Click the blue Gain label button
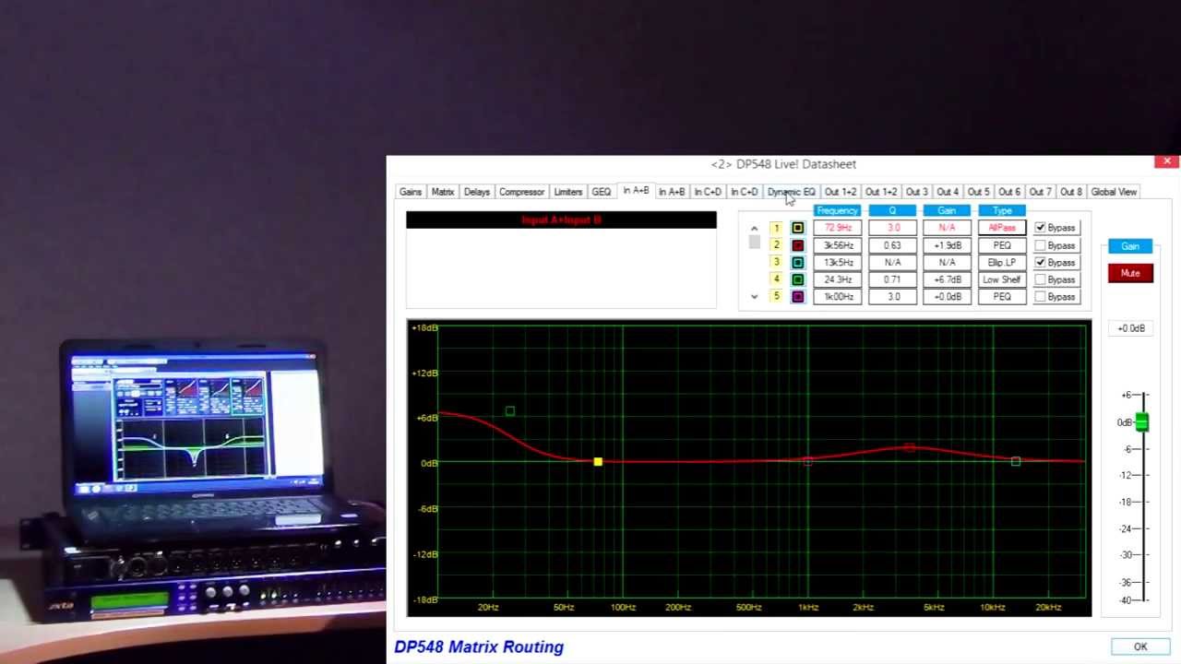 pyautogui.click(x=1130, y=246)
